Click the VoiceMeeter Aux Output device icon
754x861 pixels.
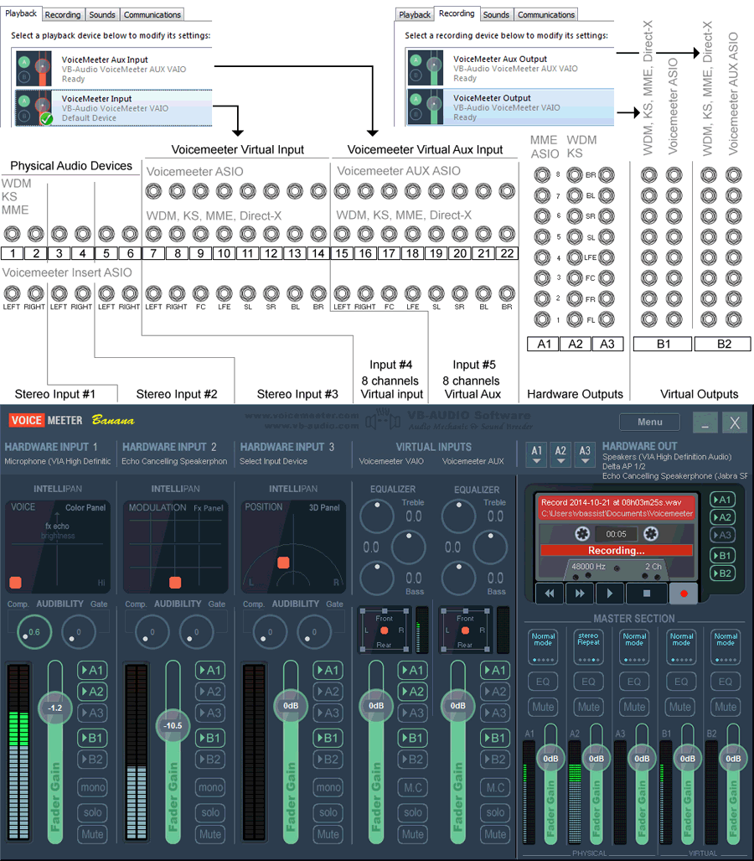[x=426, y=68]
